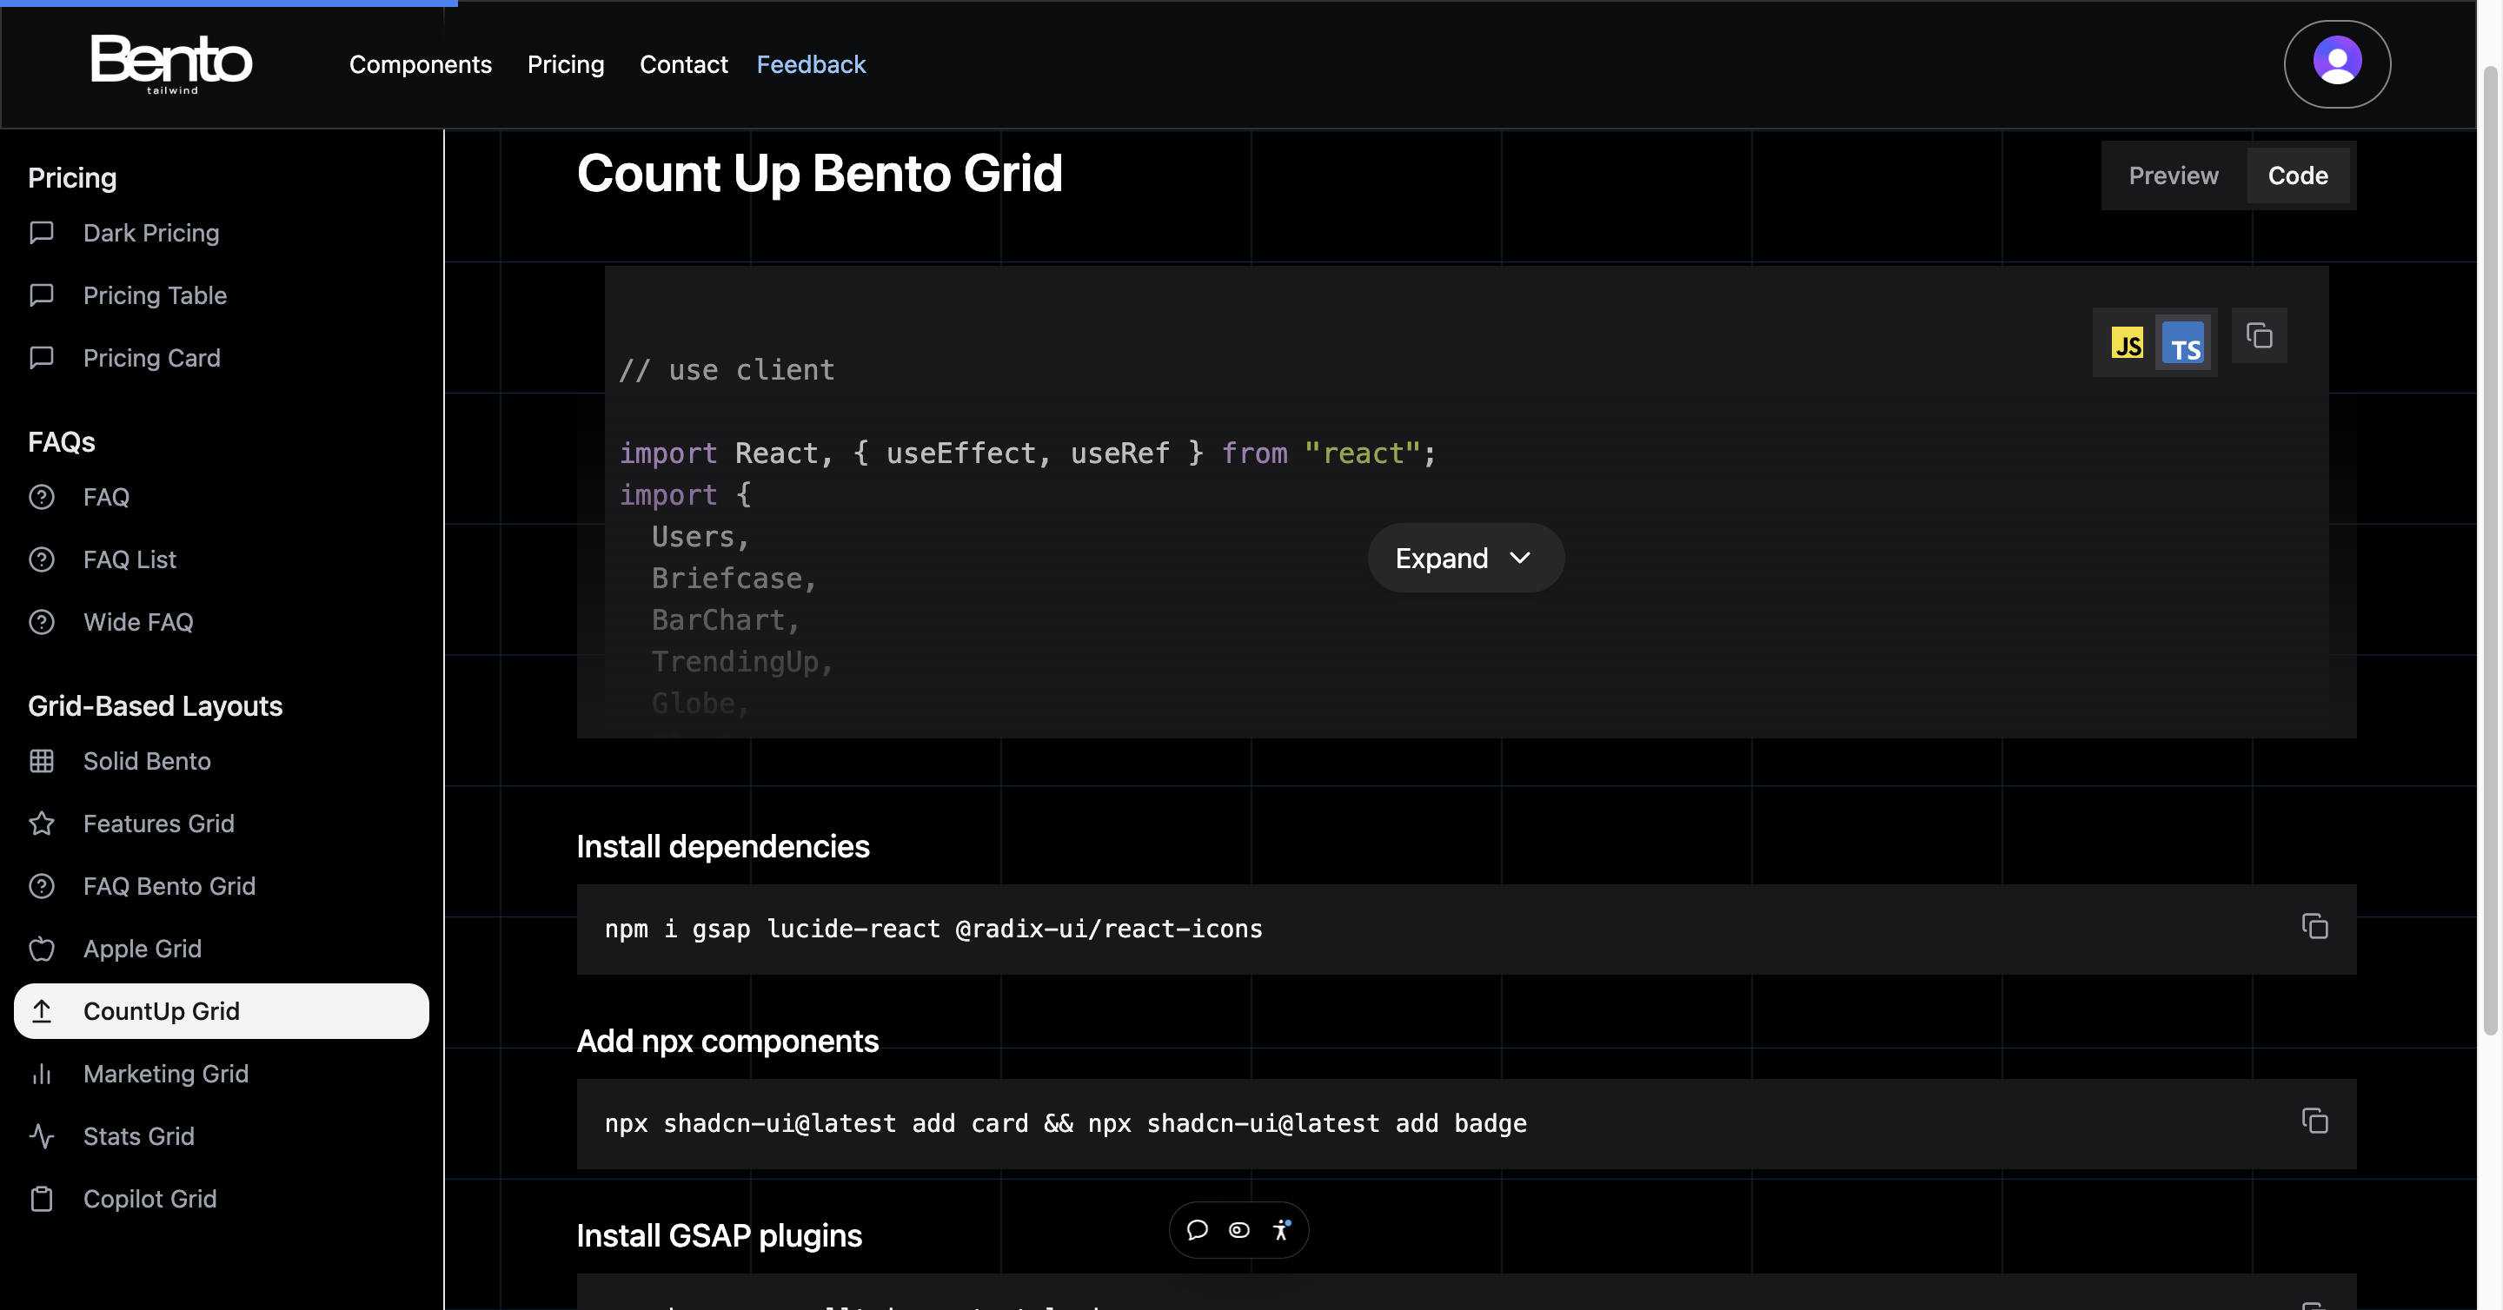Click the Stats Grid activity pulse icon
2503x1310 pixels.
point(42,1136)
